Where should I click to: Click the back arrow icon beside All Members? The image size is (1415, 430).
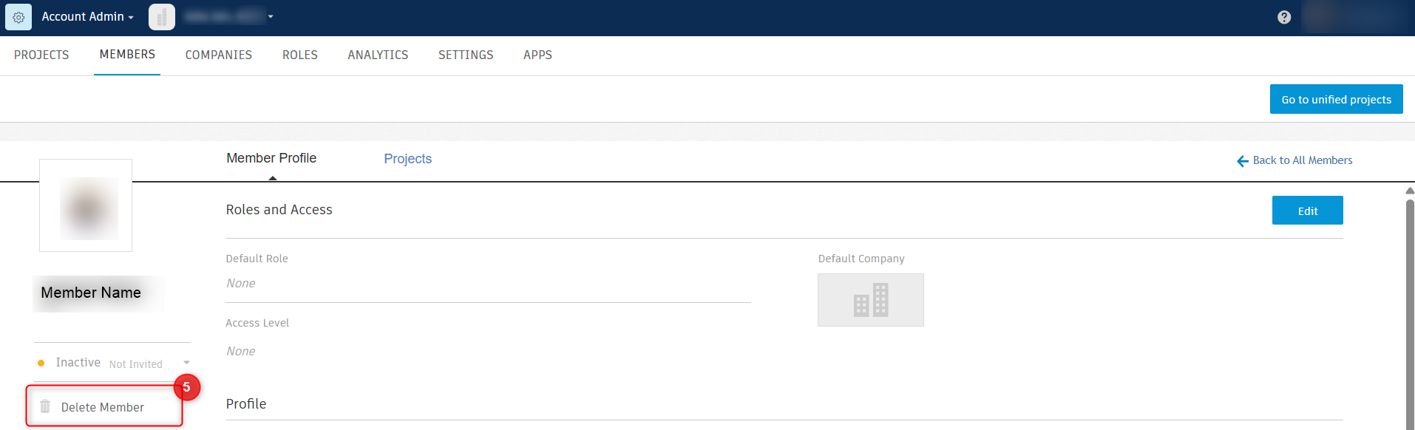pyautogui.click(x=1243, y=161)
